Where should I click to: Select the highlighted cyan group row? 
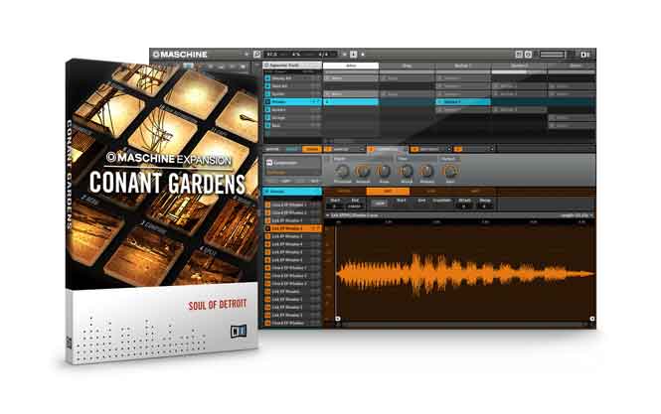tap(292, 102)
